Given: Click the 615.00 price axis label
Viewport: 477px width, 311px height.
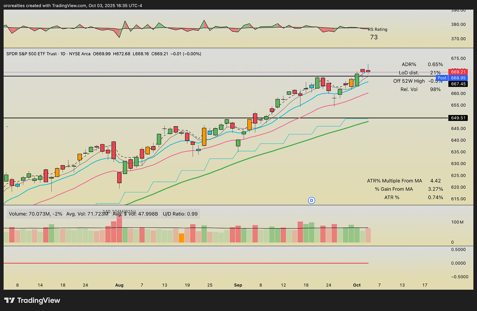Looking at the screenshot, I should [x=458, y=199].
